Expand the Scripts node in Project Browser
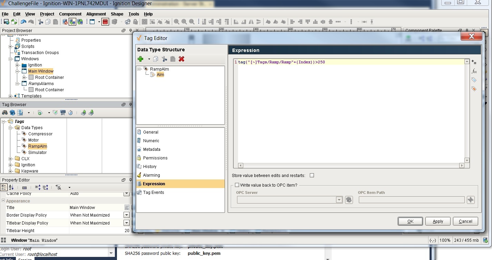Screen dimensions: 492x260 10,46
